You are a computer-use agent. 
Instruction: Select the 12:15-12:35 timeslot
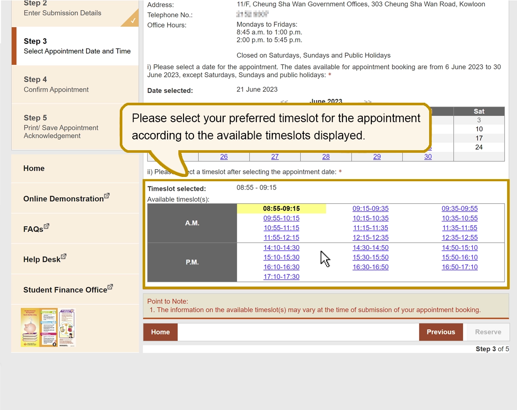point(371,238)
